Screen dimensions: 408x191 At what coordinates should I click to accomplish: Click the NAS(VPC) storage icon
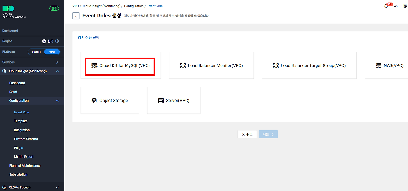click(379, 66)
